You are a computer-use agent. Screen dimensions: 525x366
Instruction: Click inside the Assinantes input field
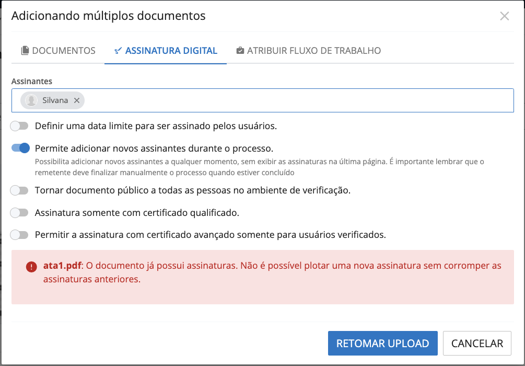298,100
